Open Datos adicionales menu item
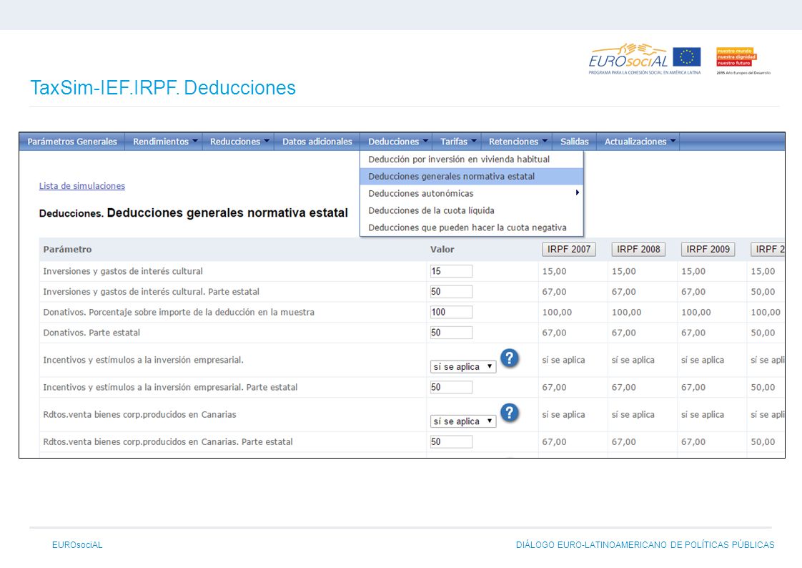The image size is (802, 568). (x=317, y=141)
